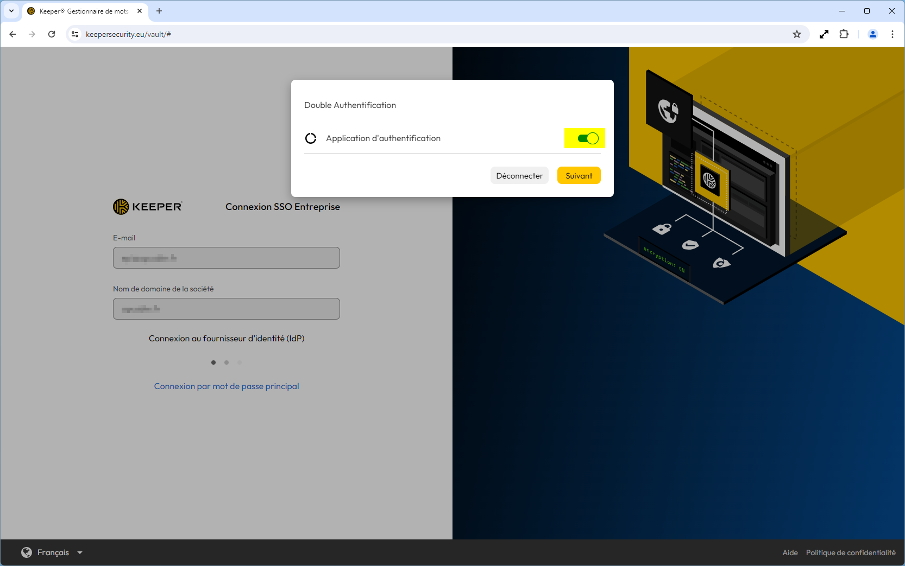Click Connexion au fournisseur d'identité (IdP)
The width and height of the screenshot is (905, 566).
coord(227,338)
